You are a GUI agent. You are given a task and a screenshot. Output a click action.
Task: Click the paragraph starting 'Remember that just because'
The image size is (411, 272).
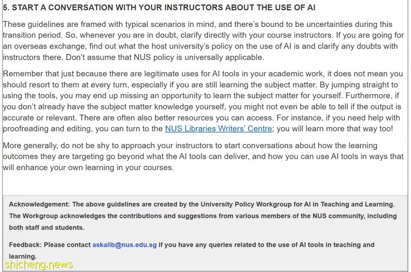tap(202, 101)
